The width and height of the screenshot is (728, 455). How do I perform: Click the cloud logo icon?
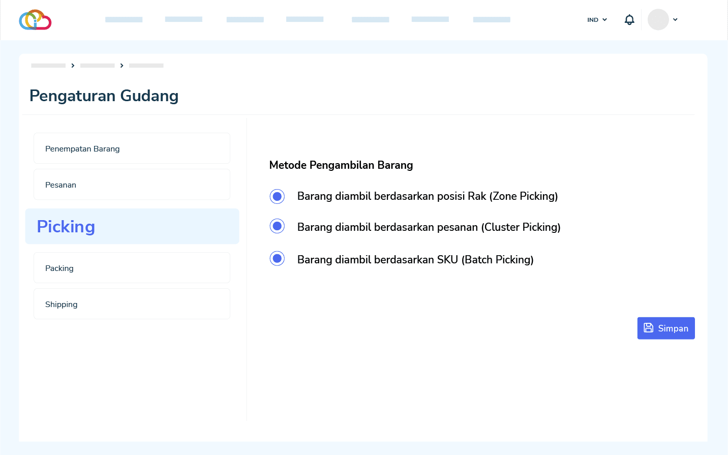pos(35,20)
